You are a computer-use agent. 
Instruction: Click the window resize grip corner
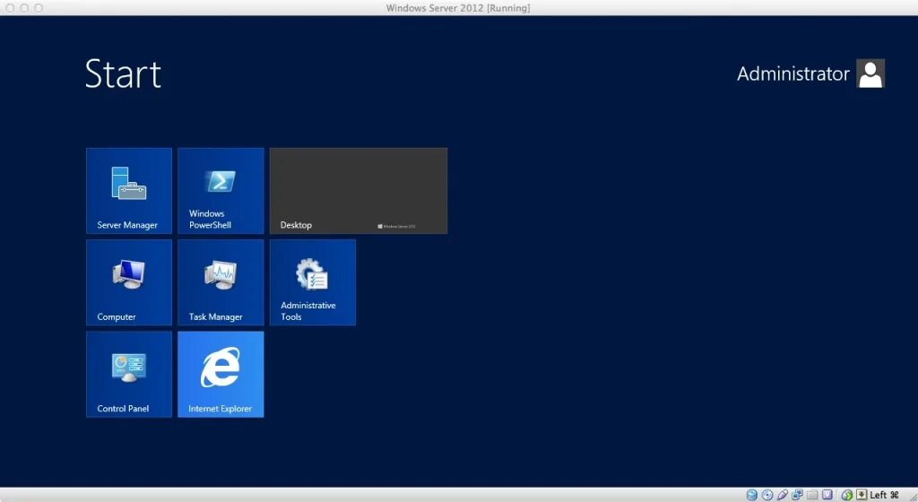[912, 496]
